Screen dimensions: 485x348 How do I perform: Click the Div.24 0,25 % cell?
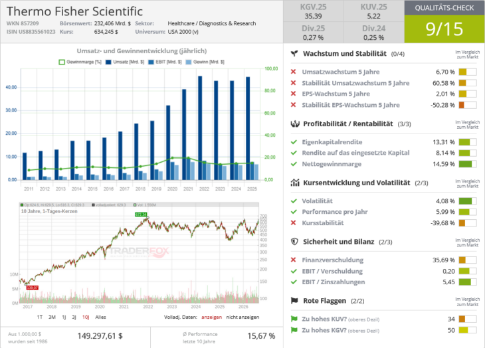coord(373,33)
